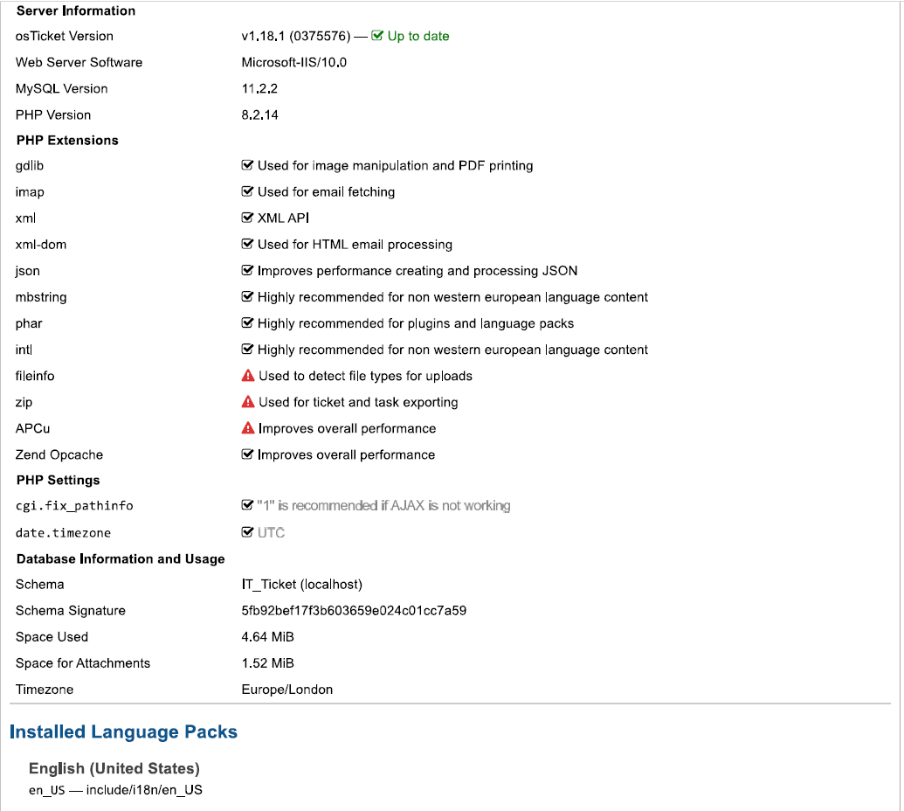Click the cgi.fix_pathinfo check mark

pos(247,505)
